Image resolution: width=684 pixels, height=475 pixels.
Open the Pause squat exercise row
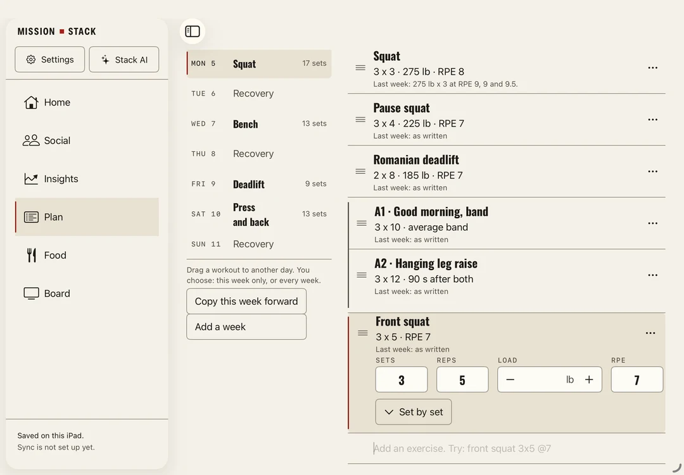(x=507, y=120)
